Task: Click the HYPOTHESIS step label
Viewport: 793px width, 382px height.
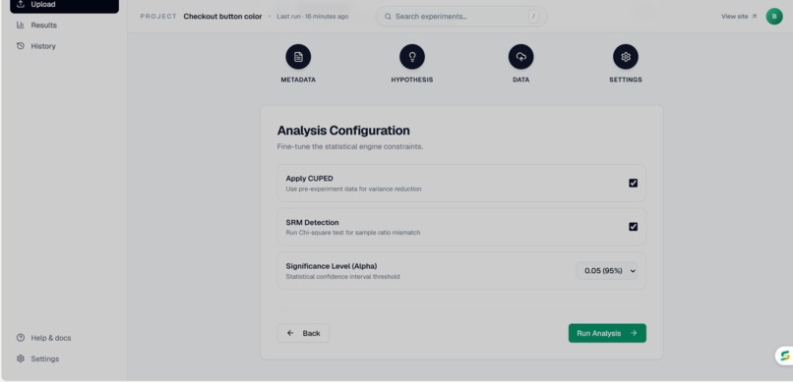Action: coord(412,80)
